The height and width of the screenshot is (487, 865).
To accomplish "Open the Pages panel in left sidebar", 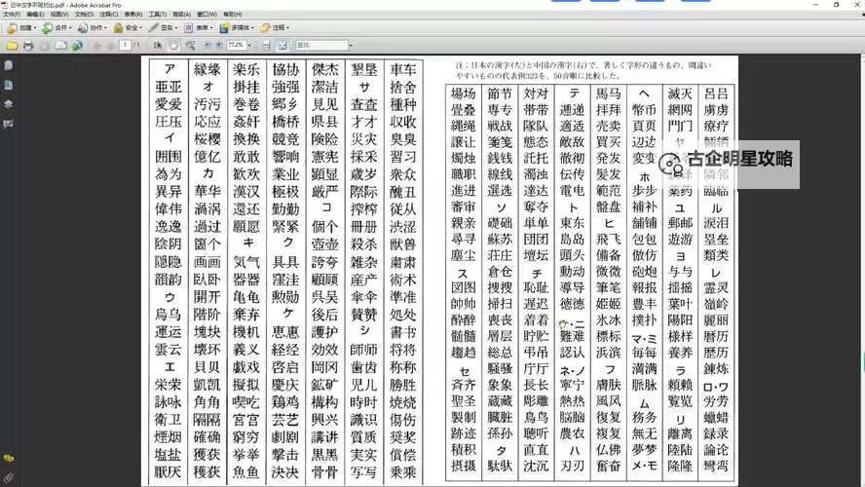I will [8, 65].
